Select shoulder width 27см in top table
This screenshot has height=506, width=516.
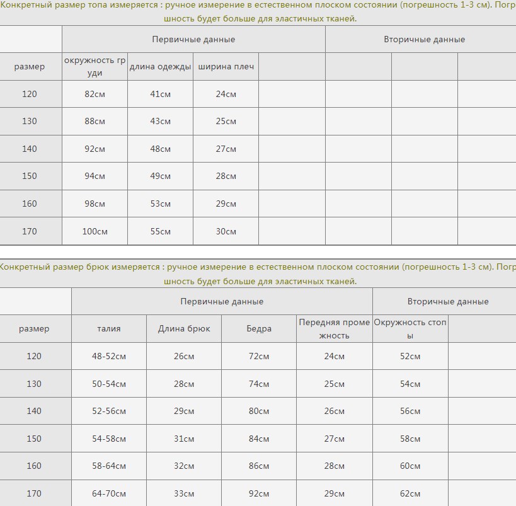[x=226, y=149]
